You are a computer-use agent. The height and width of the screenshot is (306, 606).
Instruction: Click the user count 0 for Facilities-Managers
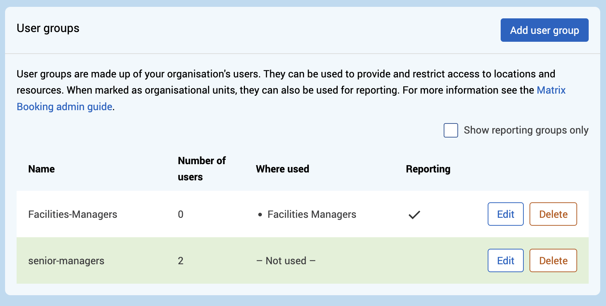point(181,215)
